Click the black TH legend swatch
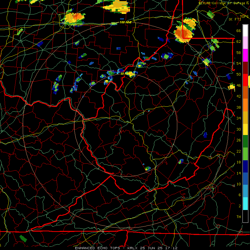This screenshot has height=250, width=250. [245, 216]
